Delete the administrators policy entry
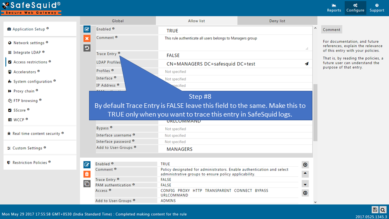 87,174
